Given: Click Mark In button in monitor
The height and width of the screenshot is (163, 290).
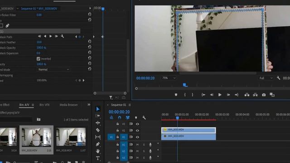Looking at the screenshot, I should tap(185, 95).
